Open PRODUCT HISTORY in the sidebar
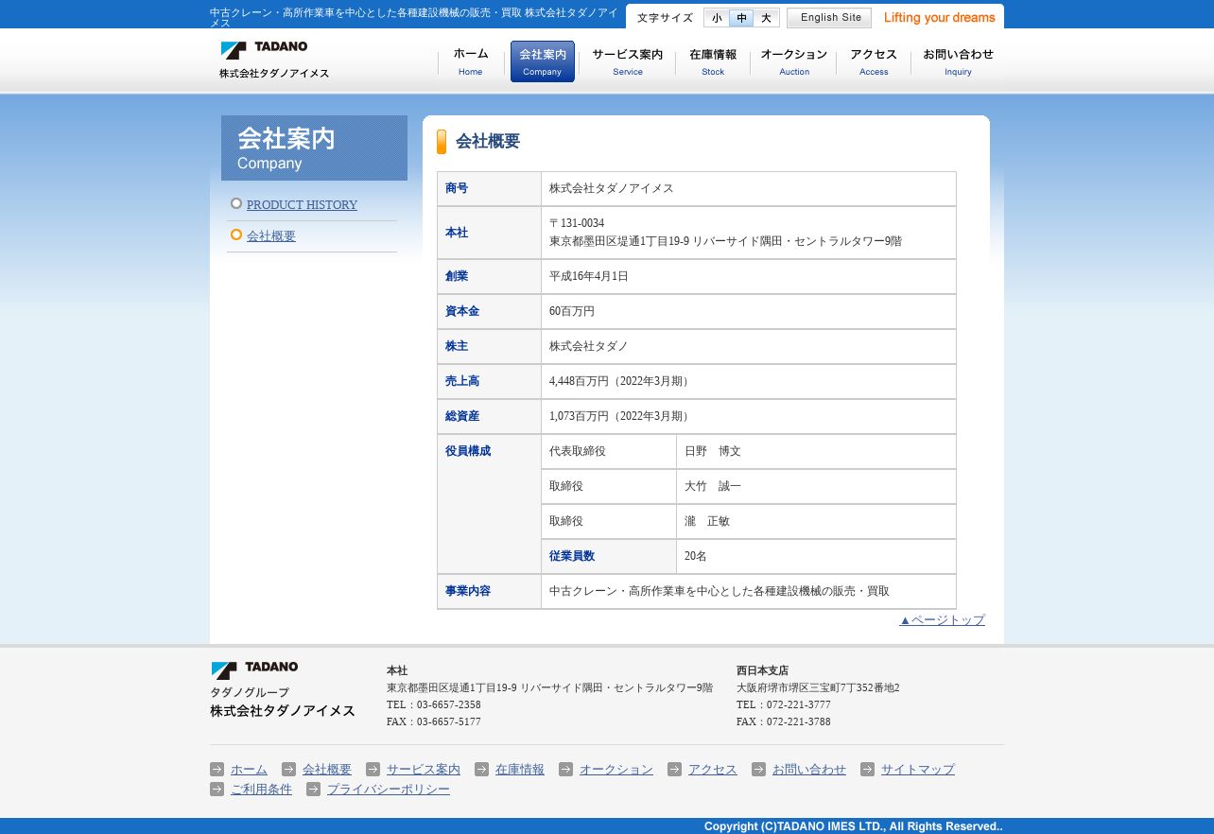The width and height of the screenshot is (1214, 834). 302,204
